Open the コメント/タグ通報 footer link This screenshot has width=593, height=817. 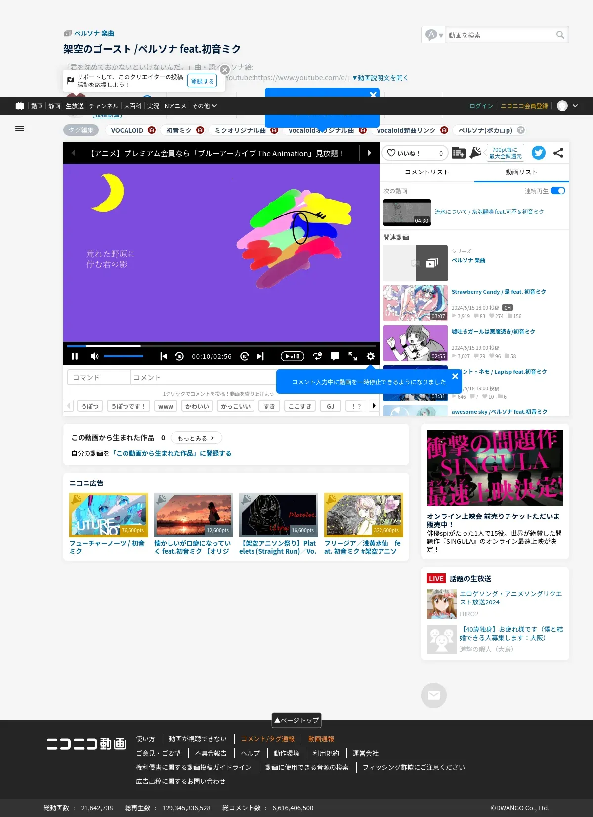click(x=268, y=739)
